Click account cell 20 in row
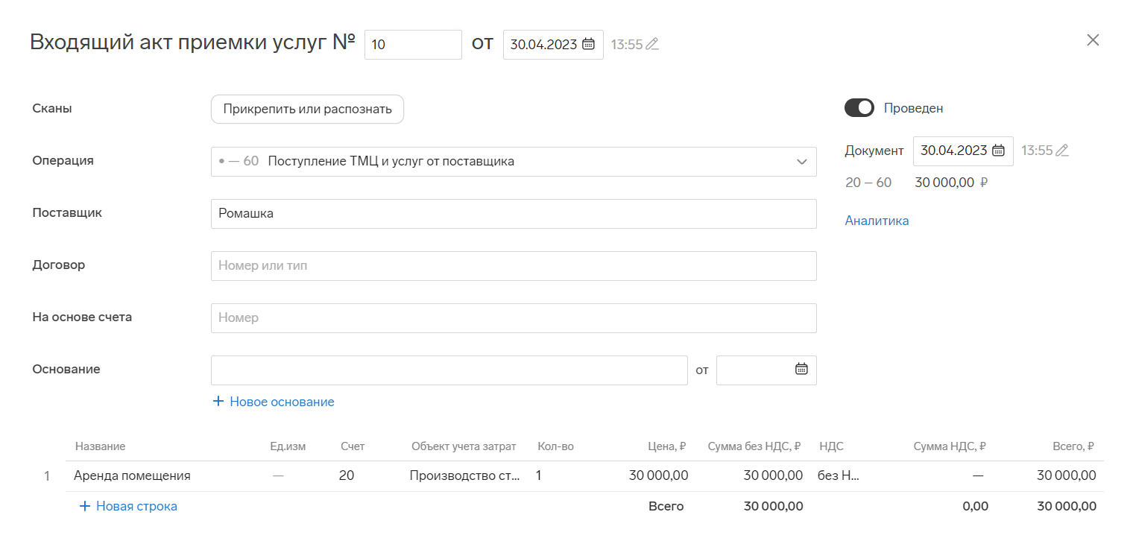The width and height of the screenshot is (1130, 547). (x=347, y=475)
